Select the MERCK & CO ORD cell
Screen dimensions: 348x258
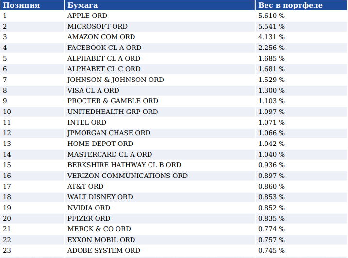(x=160, y=229)
